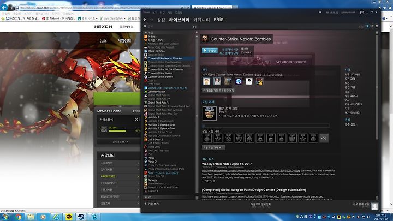
Task: Click the game list scrollbar
Action: [196, 116]
